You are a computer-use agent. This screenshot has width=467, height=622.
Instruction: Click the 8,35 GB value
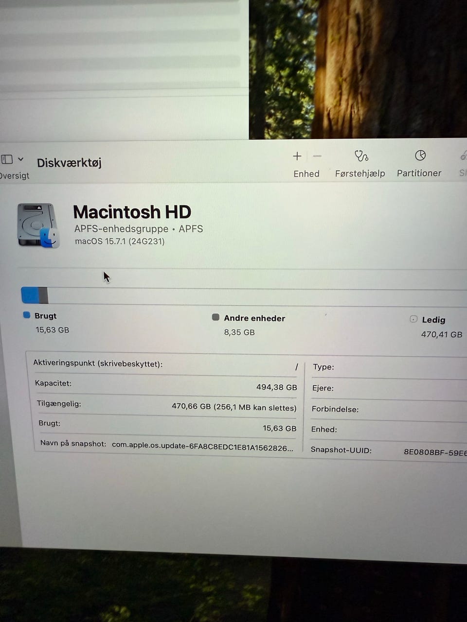pyautogui.click(x=239, y=332)
